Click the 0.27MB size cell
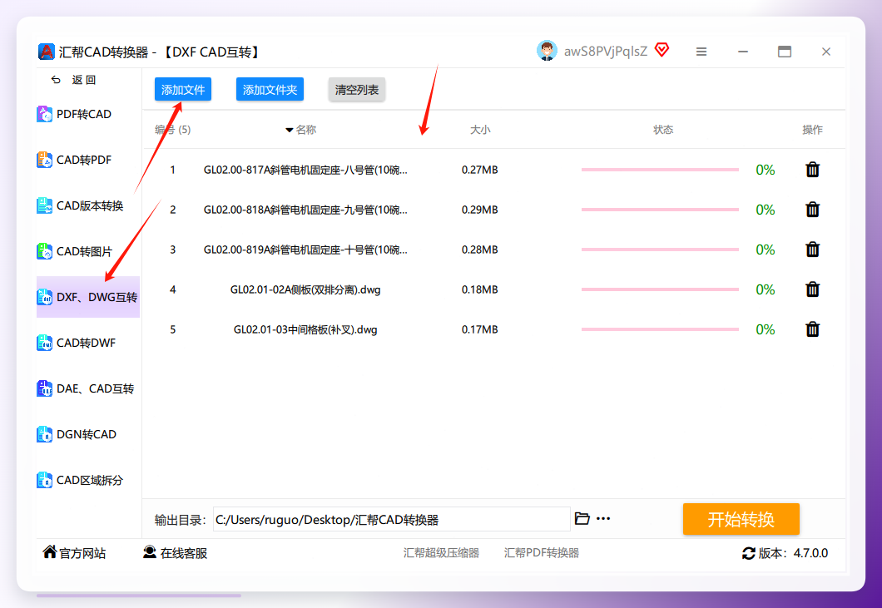 click(x=480, y=170)
